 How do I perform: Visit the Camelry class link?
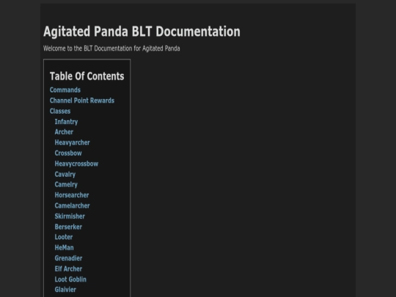66,184
